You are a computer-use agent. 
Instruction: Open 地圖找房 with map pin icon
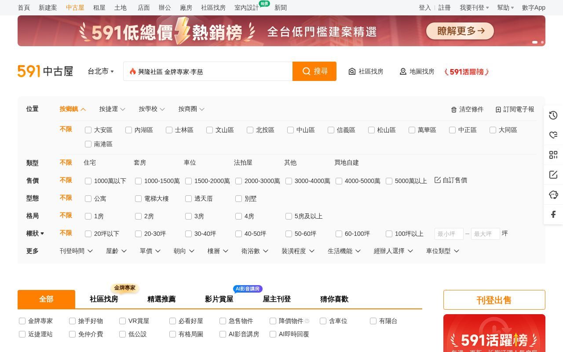(417, 71)
